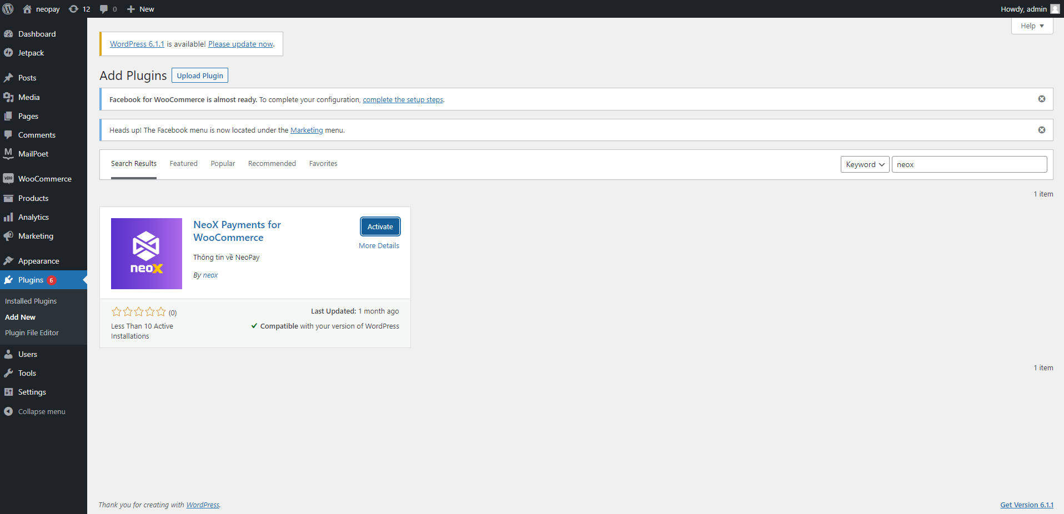The image size is (1064, 514).
Task: Open the WordPress 6.1.1 link
Action: (137, 44)
